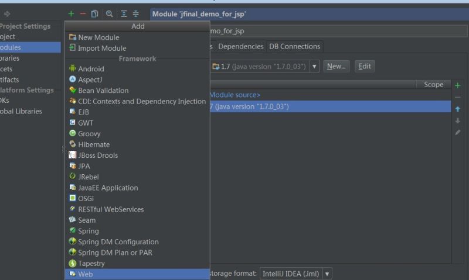The image size is (469, 280).
Task: Click the Copy module toolbar icon
Action: pyautogui.click(x=94, y=13)
